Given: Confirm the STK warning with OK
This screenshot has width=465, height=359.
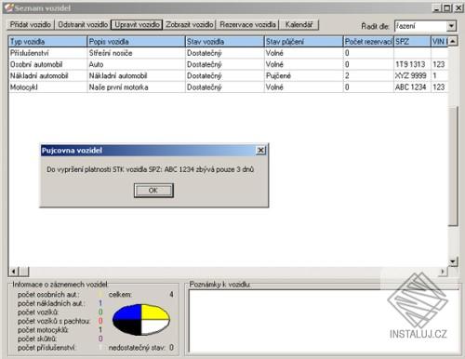Looking at the screenshot, I should click(153, 190).
